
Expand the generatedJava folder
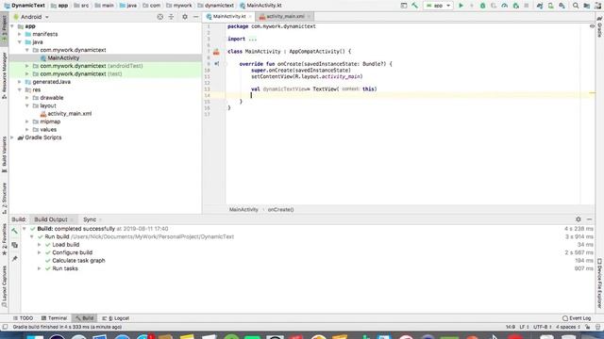click(x=20, y=82)
